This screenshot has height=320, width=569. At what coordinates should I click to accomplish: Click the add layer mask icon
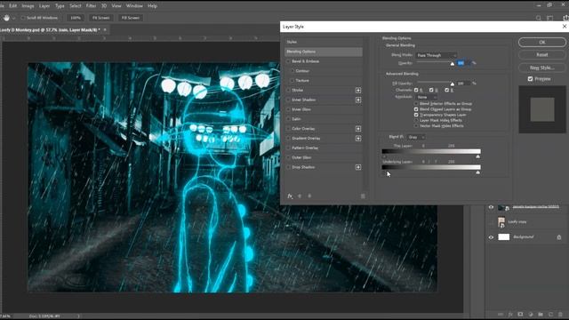[520, 314]
